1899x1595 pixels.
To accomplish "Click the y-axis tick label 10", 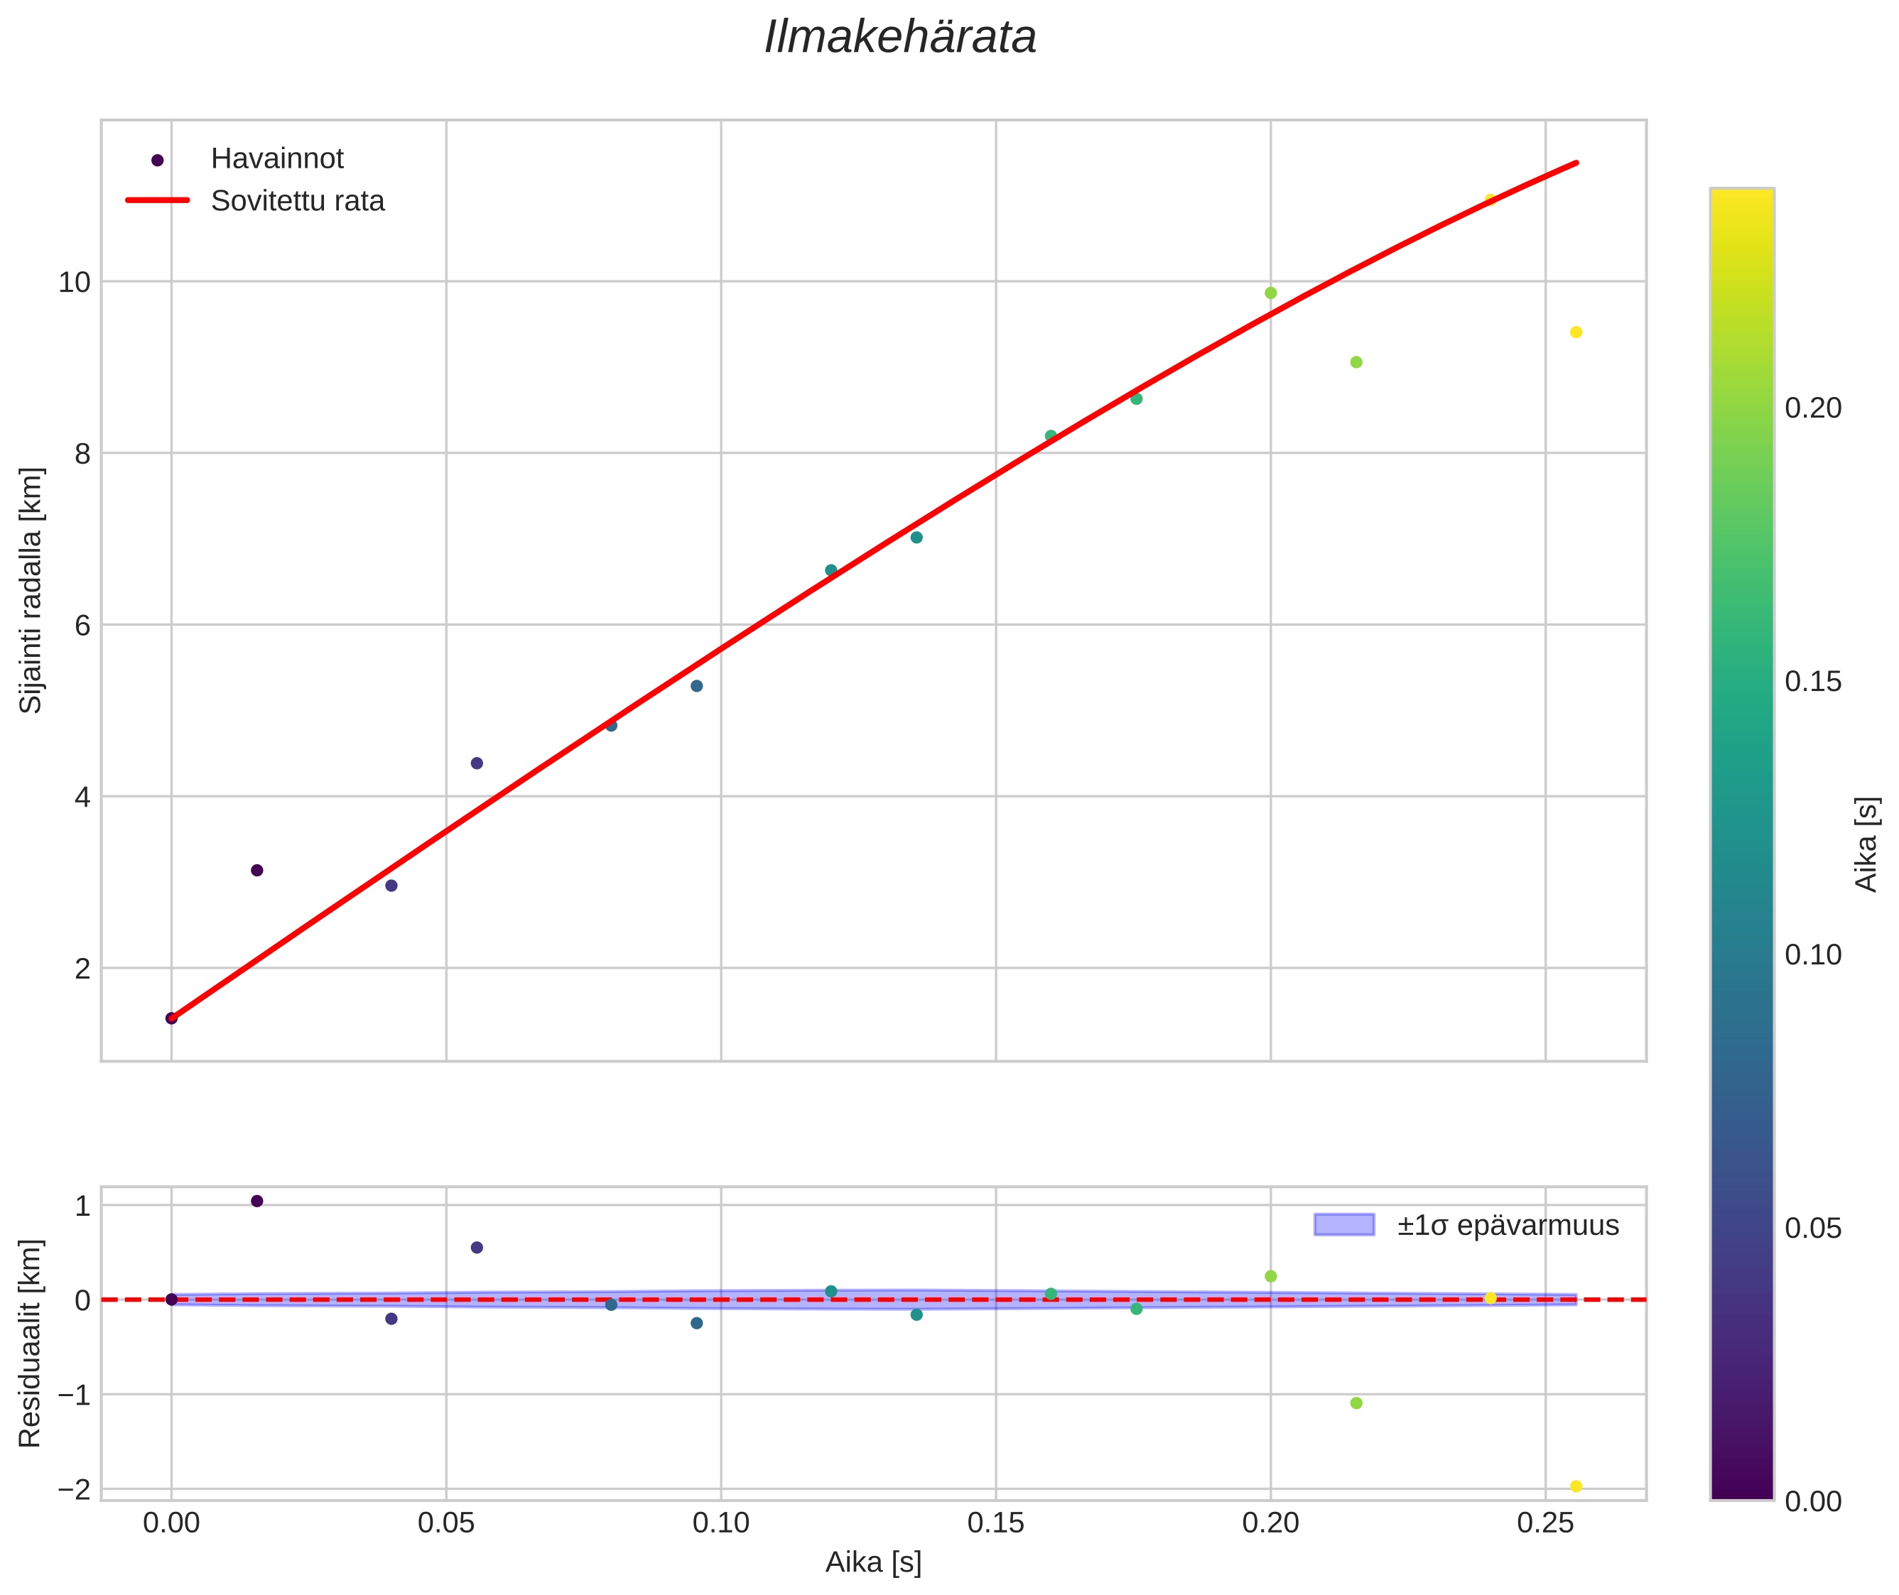I will coord(75,282).
